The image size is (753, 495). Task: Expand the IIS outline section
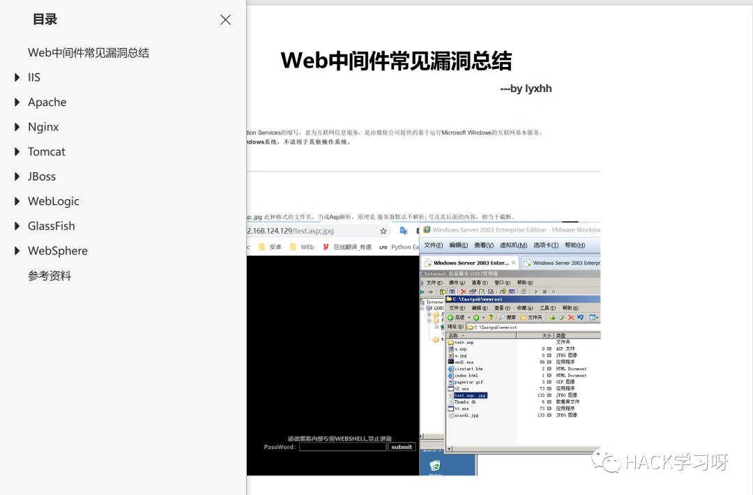tap(17, 77)
